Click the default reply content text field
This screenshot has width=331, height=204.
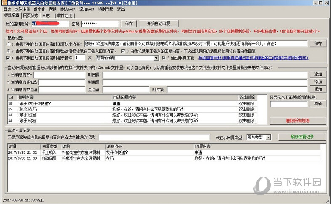click(x=196, y=44)
